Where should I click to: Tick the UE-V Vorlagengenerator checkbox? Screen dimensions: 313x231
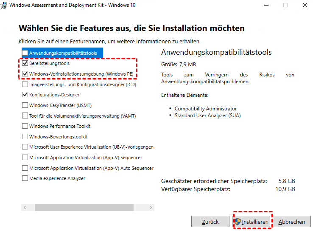(x=25, y=147)
